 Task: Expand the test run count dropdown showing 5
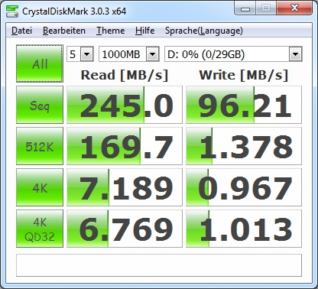coord(86,54)
